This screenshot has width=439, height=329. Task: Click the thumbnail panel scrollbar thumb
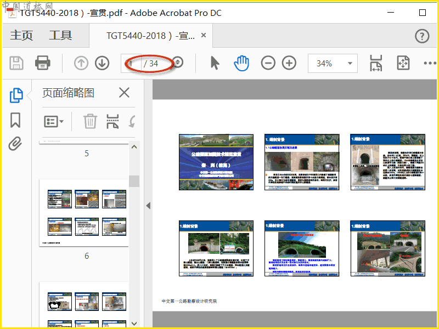click(134, 181)
